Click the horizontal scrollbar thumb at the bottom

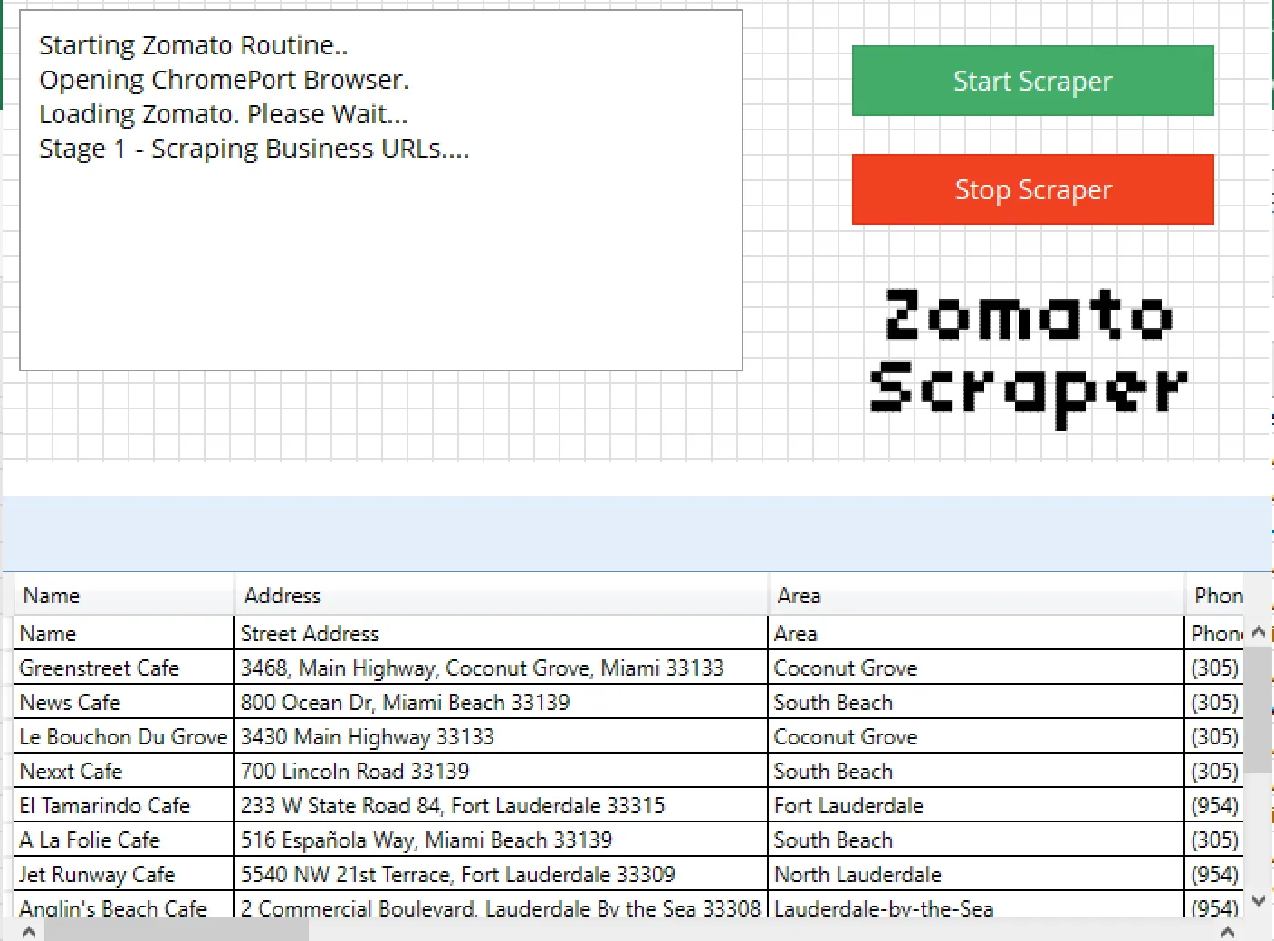177,931
